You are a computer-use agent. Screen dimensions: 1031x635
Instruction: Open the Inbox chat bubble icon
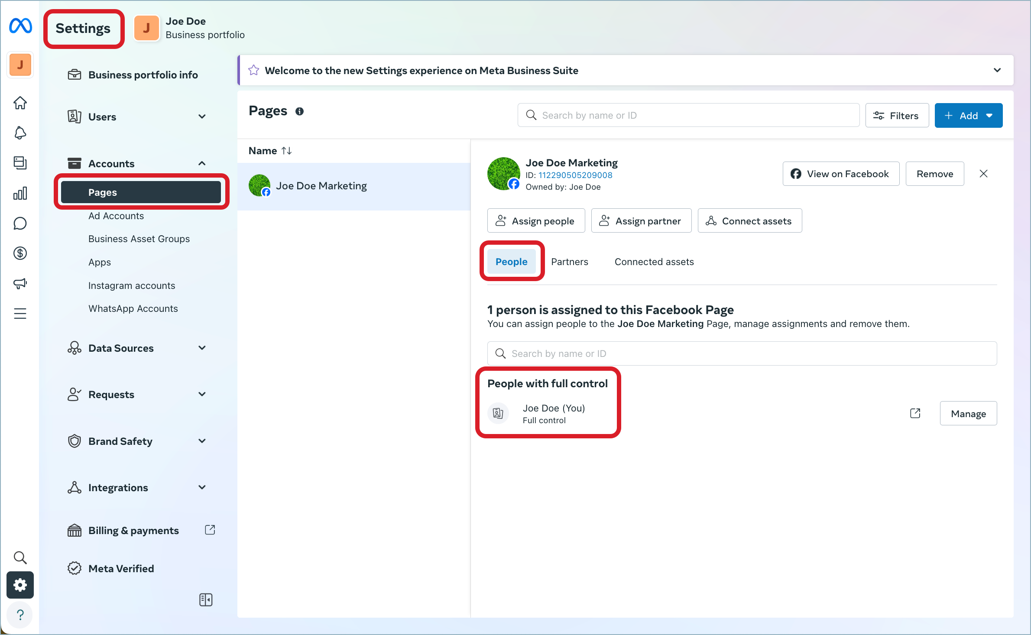pos(20,223)
